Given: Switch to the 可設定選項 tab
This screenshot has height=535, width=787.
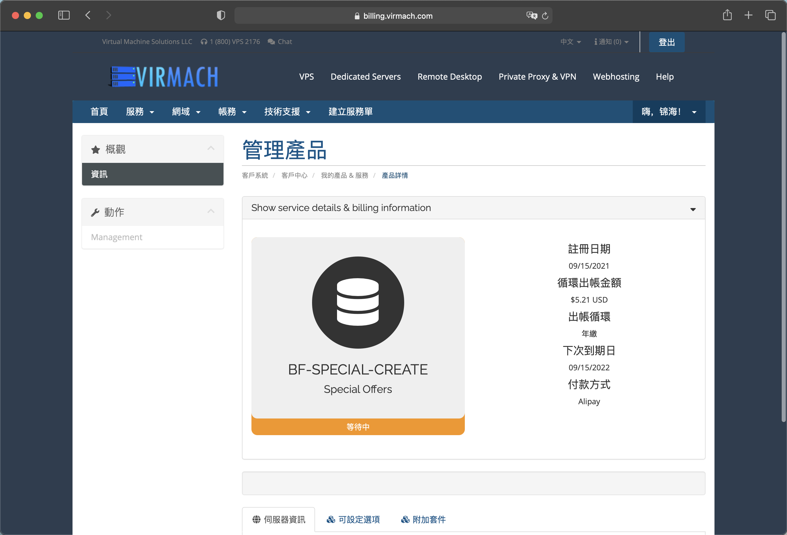Looking at the screenshot, I should (x=353, y=520).
